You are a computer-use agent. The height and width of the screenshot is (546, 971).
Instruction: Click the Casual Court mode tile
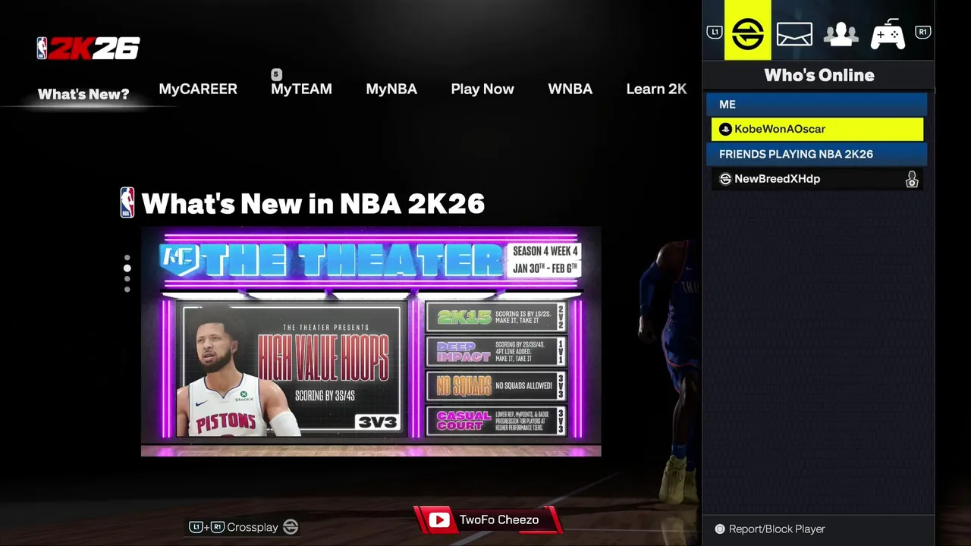[x=495, y=420]
